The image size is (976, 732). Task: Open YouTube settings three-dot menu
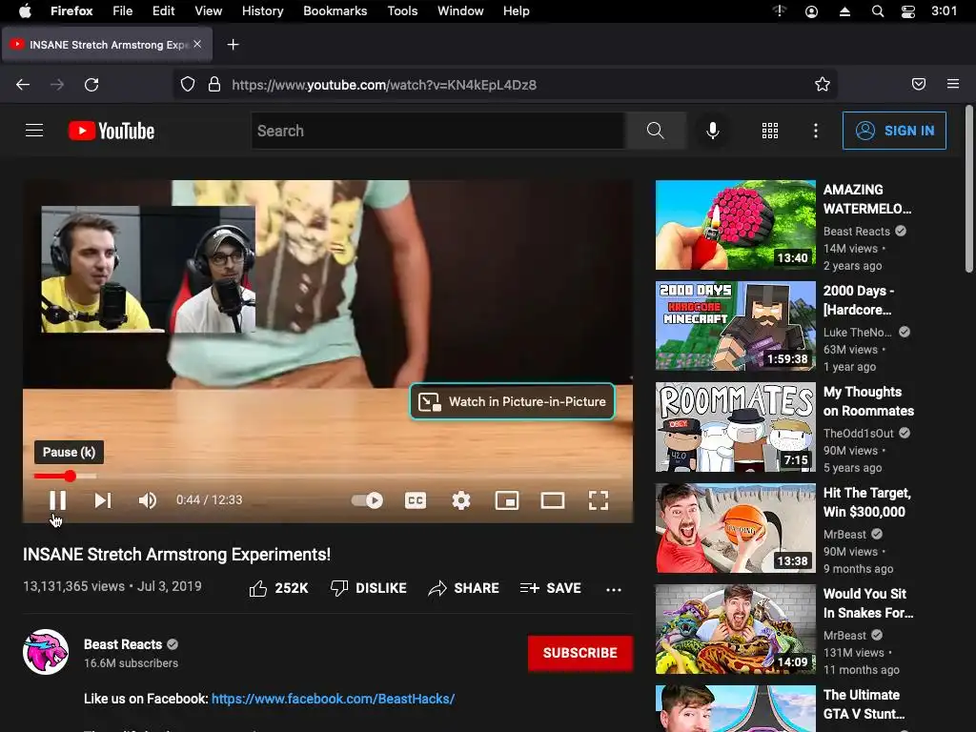(816, 131)
